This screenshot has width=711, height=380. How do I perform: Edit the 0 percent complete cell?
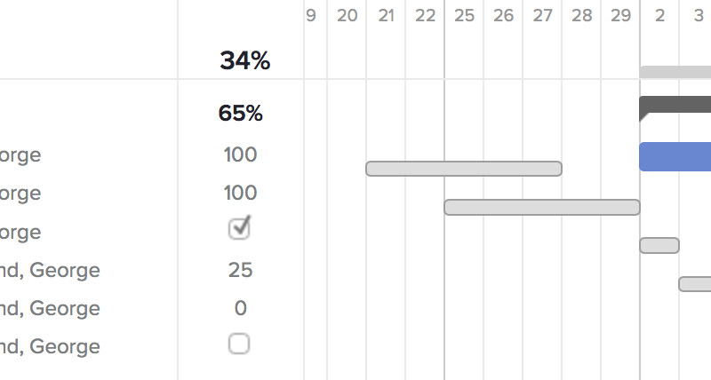(x=240, y=308)
